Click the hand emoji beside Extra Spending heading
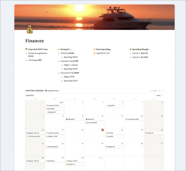This screenshot has width=186, height=171. 95,49
